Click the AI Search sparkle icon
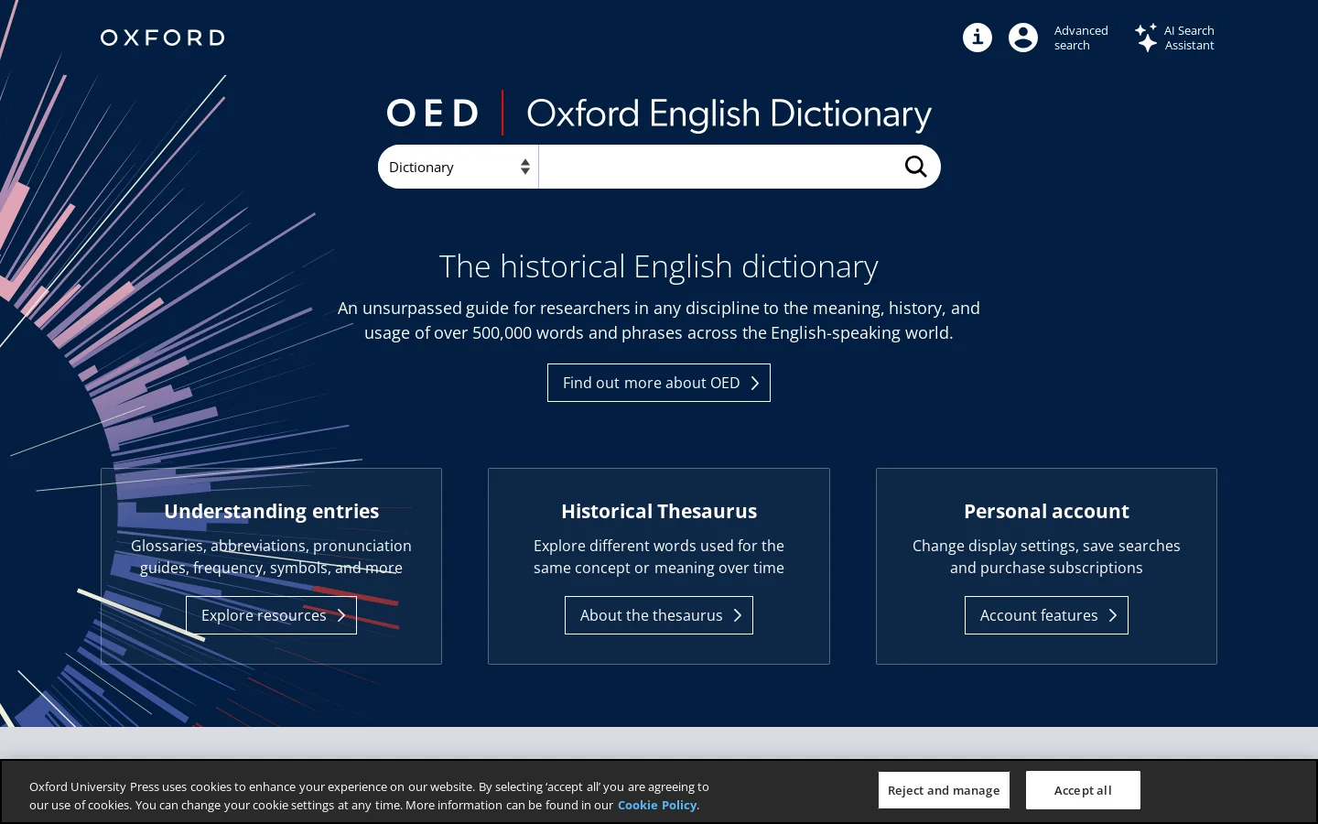The image size is (1318, 824). point(1147,38)
